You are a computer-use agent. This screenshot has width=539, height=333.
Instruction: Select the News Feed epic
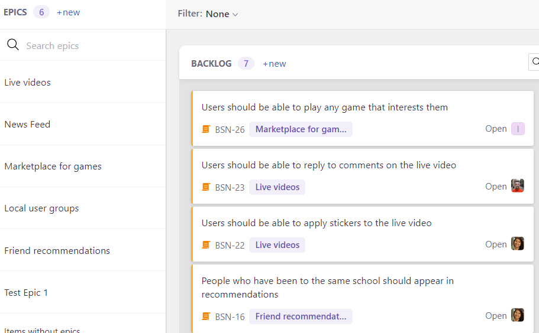(27, 125)
